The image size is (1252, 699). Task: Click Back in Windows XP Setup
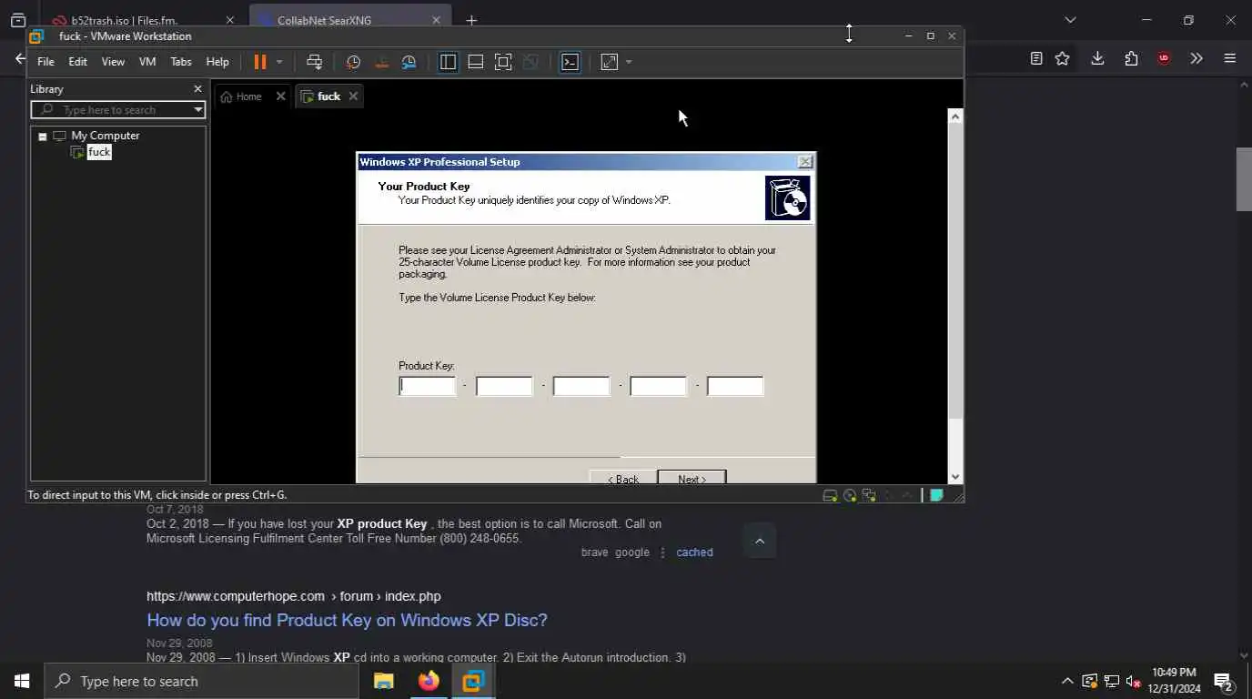click(623, 478)
